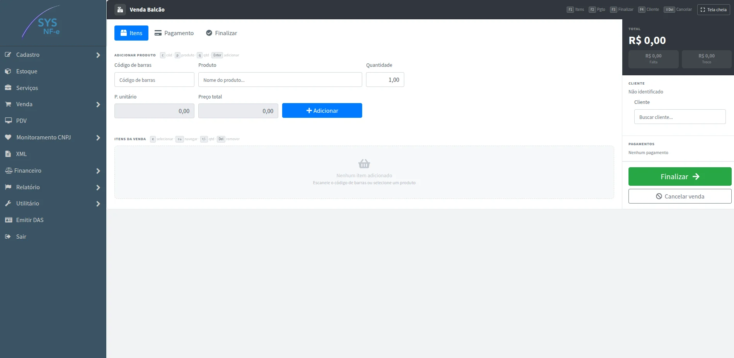Switch to the Pagamento tab
The height and width of the screenshot is (358, 734).
point(174,33)
